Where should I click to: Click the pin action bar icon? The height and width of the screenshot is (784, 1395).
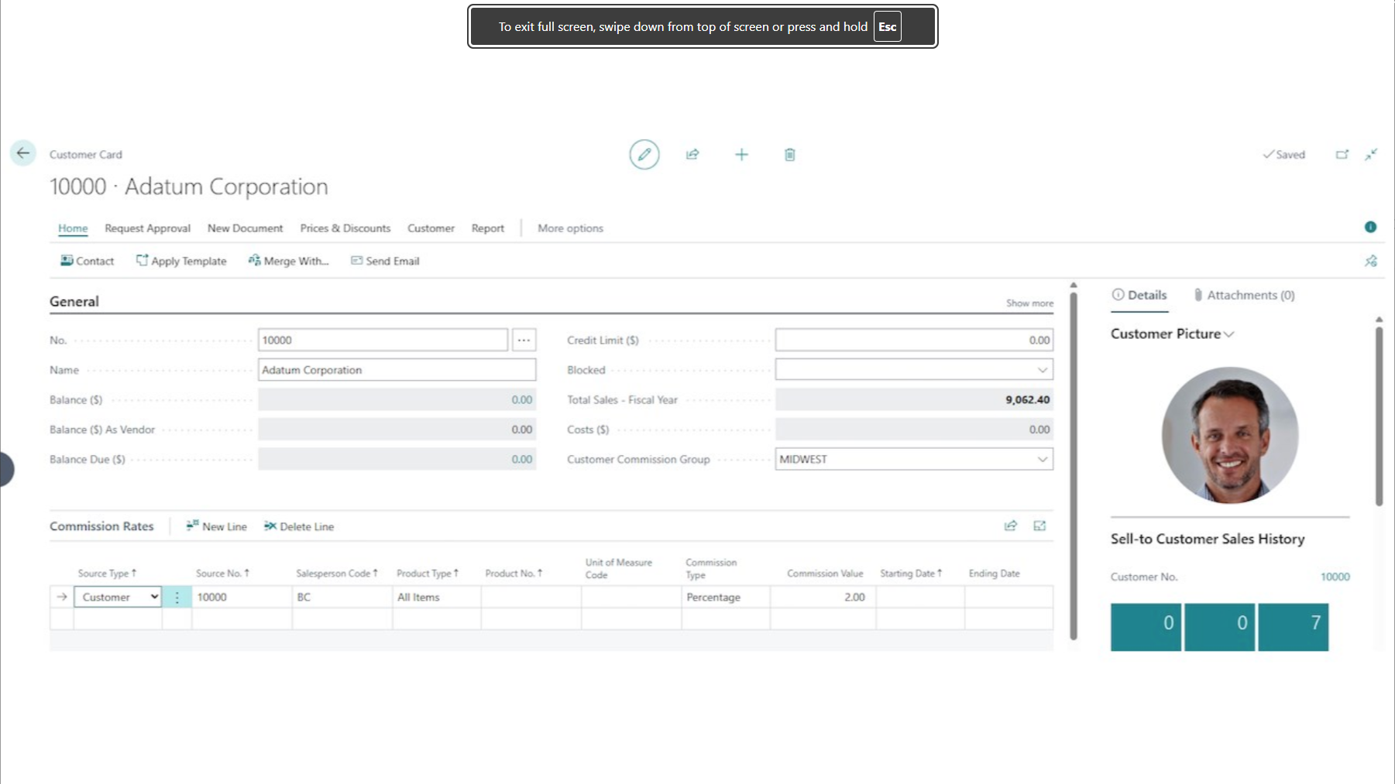pos(1370,262)
